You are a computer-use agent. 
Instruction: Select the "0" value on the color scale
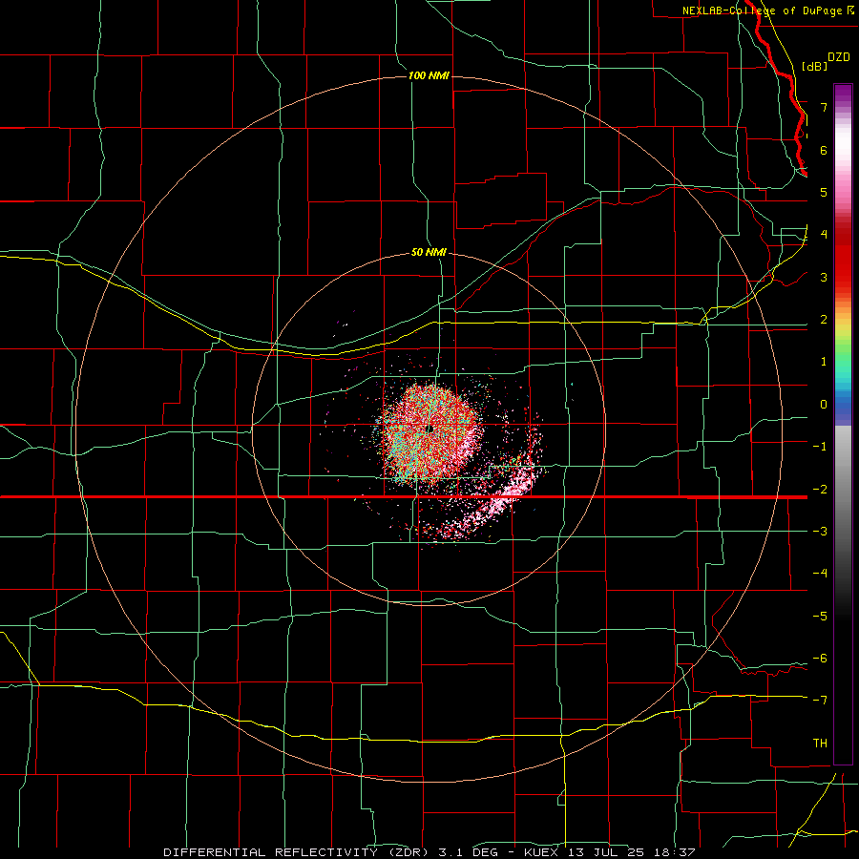(x=824, y=405)
